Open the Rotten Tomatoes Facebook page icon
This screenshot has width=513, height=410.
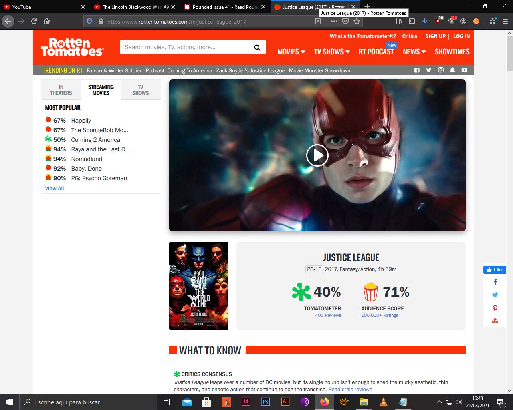click(x=417, y=70)
